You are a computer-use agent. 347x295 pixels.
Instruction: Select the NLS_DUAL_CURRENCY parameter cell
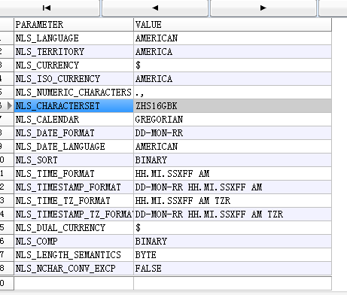(74, 228)
